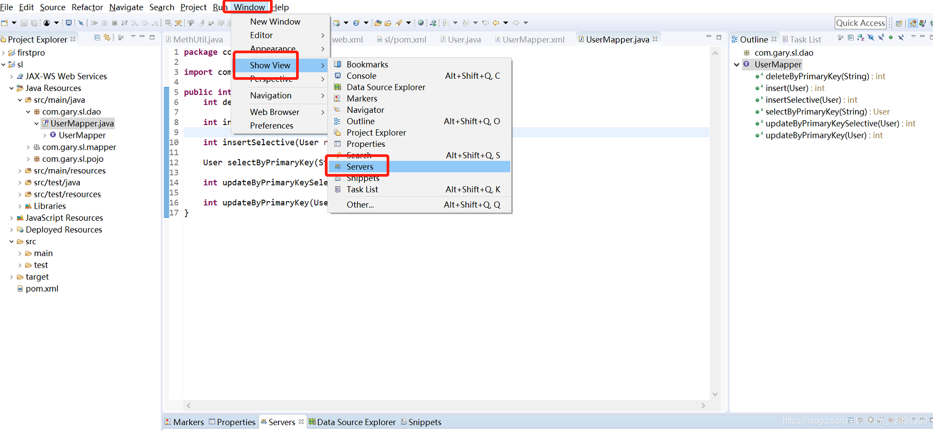Open the Window menu
The image size is (933, 431).
tap(249, 7)
